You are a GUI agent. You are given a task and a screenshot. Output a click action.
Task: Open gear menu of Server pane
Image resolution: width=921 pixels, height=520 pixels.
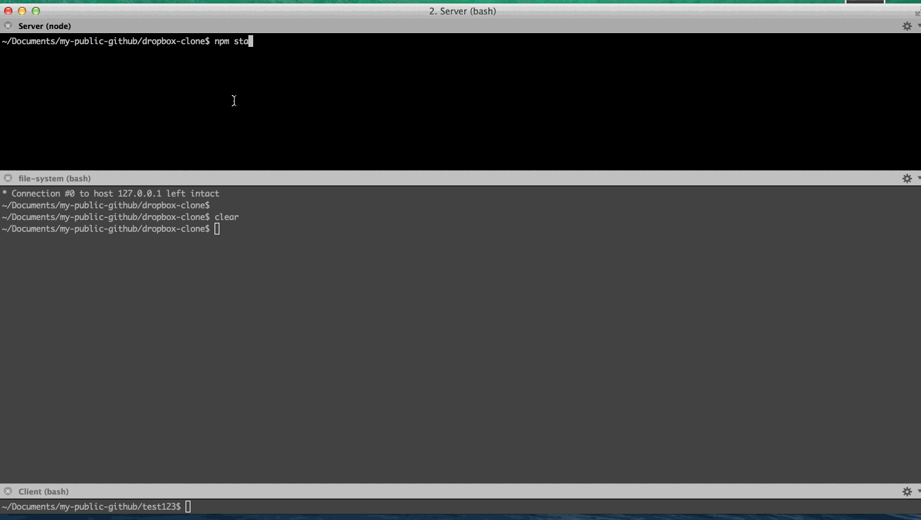(x=907, y=26)
